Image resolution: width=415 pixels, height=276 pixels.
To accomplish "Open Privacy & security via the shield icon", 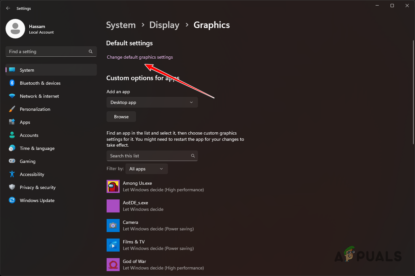I will 12,187.
